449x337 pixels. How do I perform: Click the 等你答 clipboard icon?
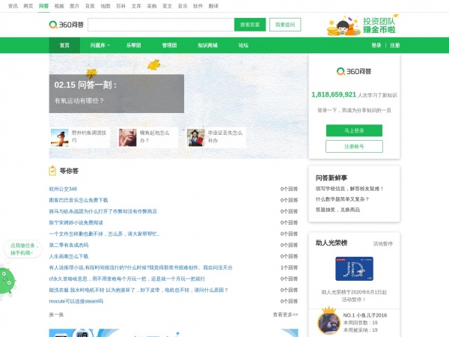pyautogui.click(x=52, y=171)
